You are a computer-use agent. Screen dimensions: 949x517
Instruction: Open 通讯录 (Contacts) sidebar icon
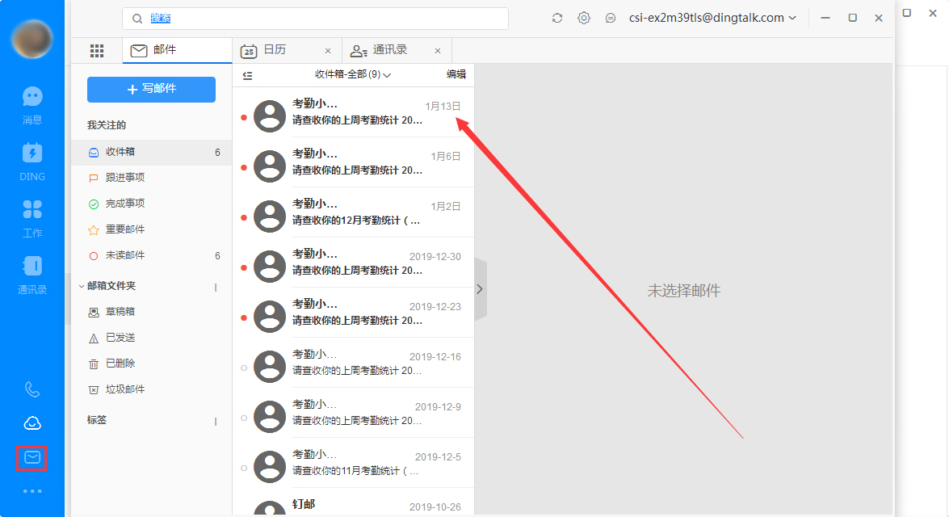(31, 273)
